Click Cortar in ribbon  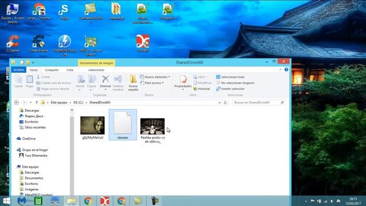click(x=43, y=77)
